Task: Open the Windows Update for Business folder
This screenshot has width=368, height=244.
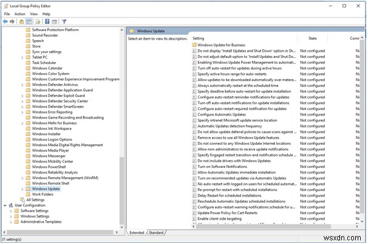Action: coord(222,45)
